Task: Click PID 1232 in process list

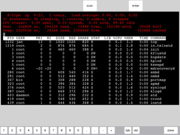Action: pos(9,42)
